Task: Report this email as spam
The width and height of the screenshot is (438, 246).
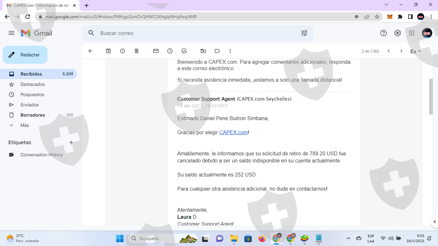Action: click(122, 51)
